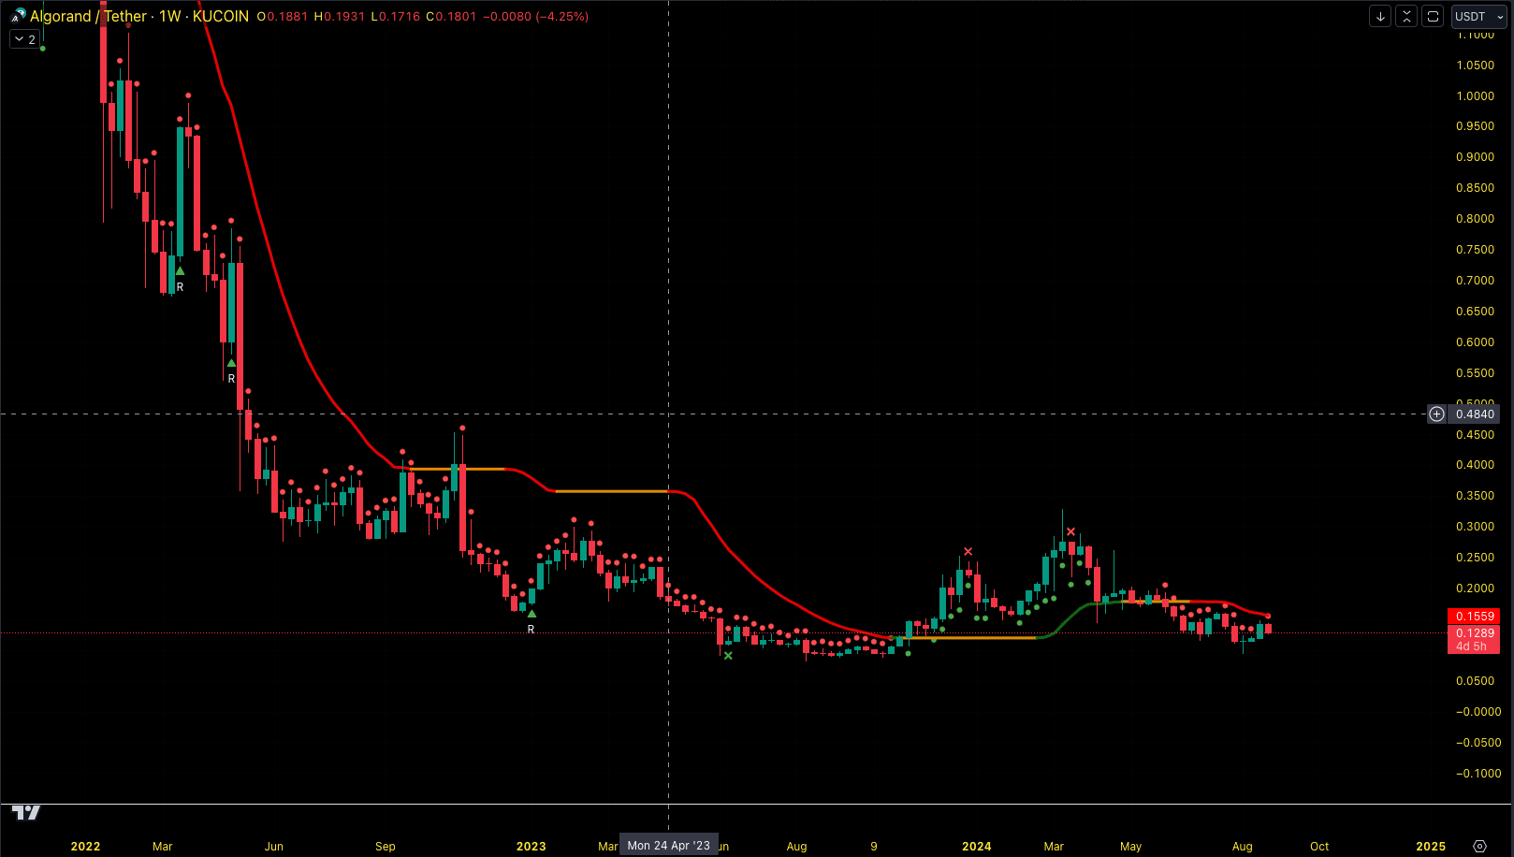
Task: Click the green market status dot
Action: point(43,49)
